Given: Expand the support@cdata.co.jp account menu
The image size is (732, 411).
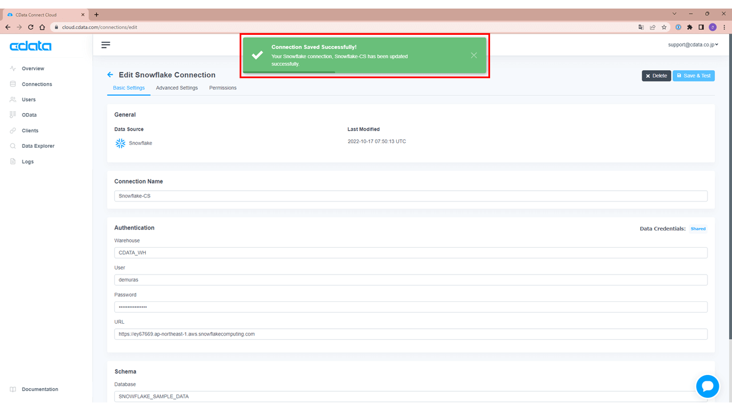Looking at the screenshot, I should click(693, 45).
